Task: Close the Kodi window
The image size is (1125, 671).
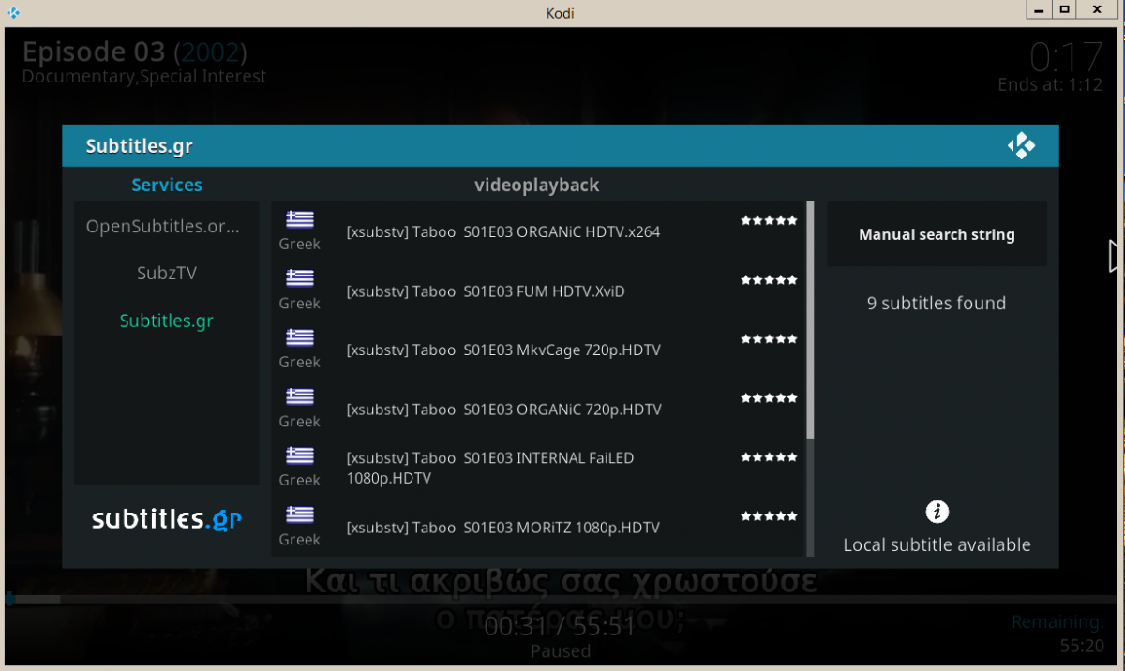Action: (1096, 9)
